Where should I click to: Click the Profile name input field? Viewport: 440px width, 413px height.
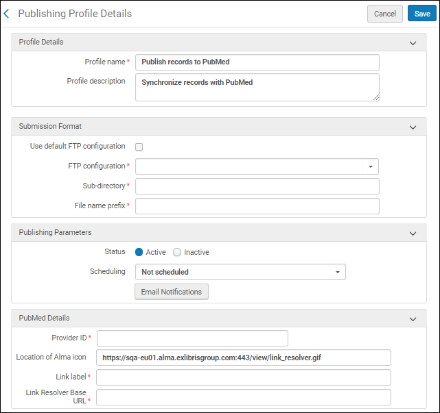tap(257, 62)
